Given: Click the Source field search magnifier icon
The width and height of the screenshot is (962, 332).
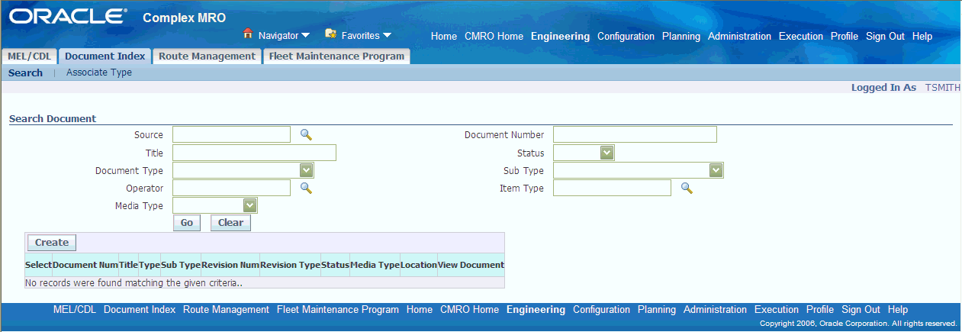Looking at the screenshot, I should [306, 135].
